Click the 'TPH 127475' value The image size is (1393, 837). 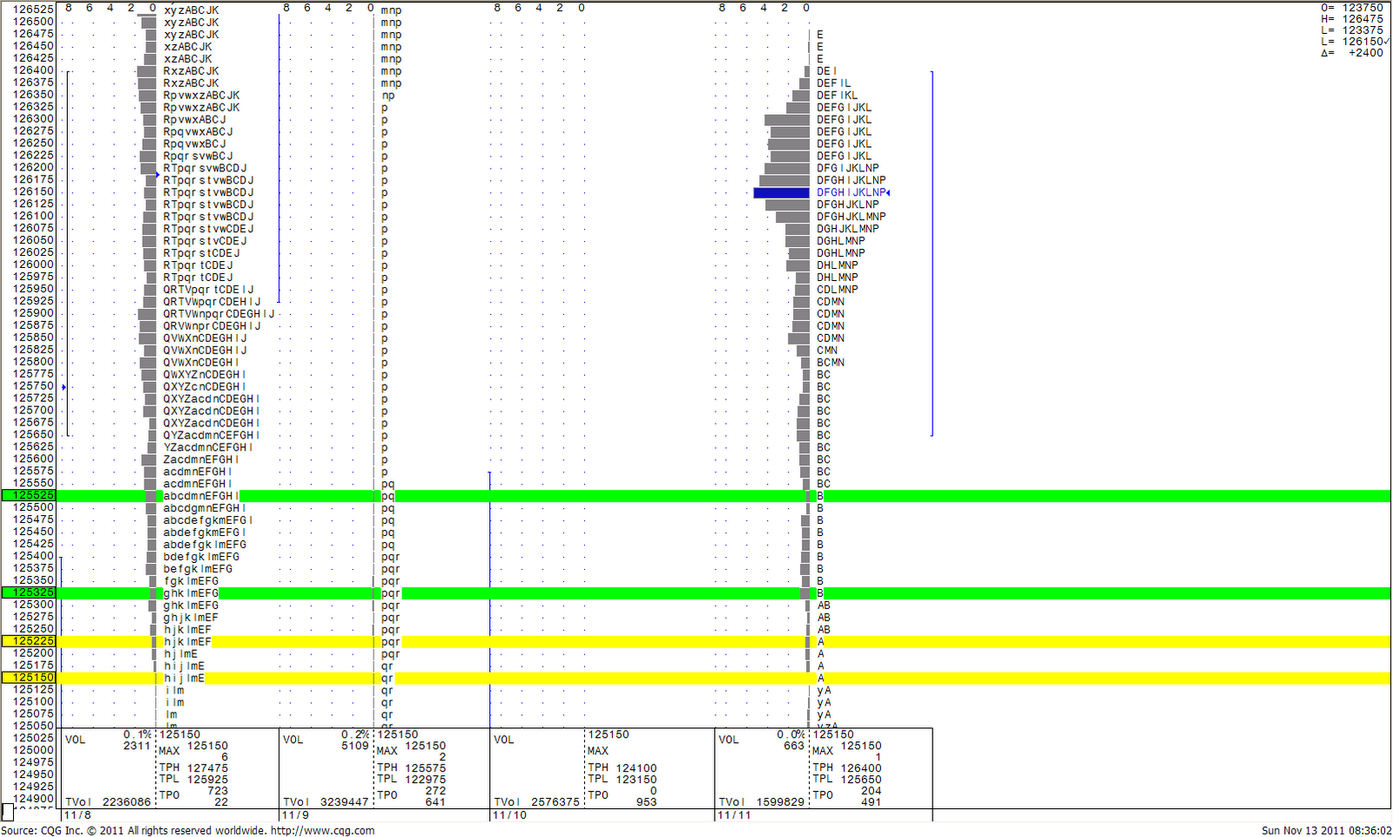(193, 767)
